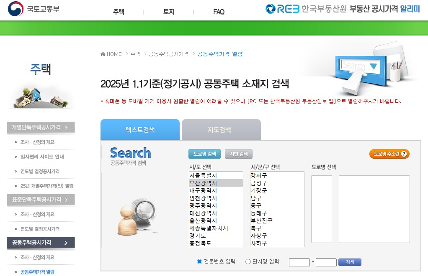Switch search mode to 지번 검색
This screenshot has width=428, height=276.
pos(239,154)
